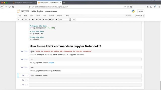Open the Insert menu
161x90 pixels.
pyautogui.click(x=38, y=16)
